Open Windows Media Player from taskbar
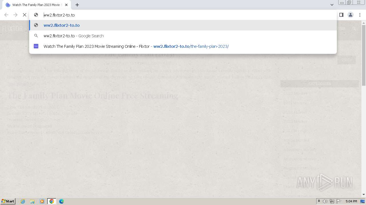The height and width of the screenshot is (205, 366). (x=42, y=201)
